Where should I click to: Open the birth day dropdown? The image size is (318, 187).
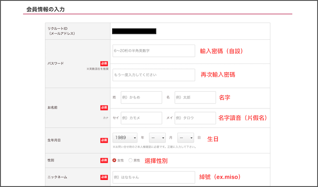tap(185, 138)
